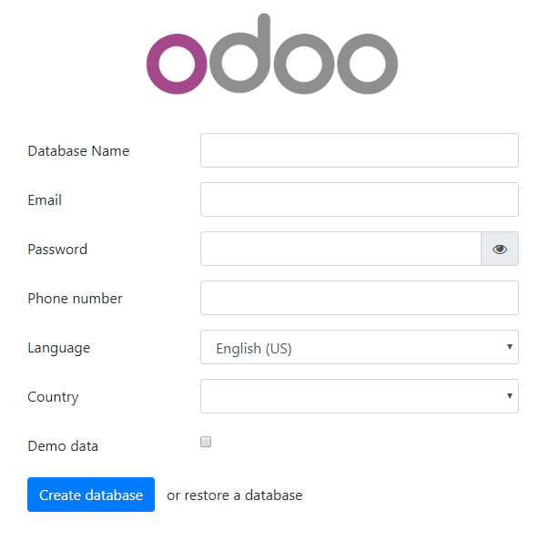Expand the empty Country dropdown

359,396
